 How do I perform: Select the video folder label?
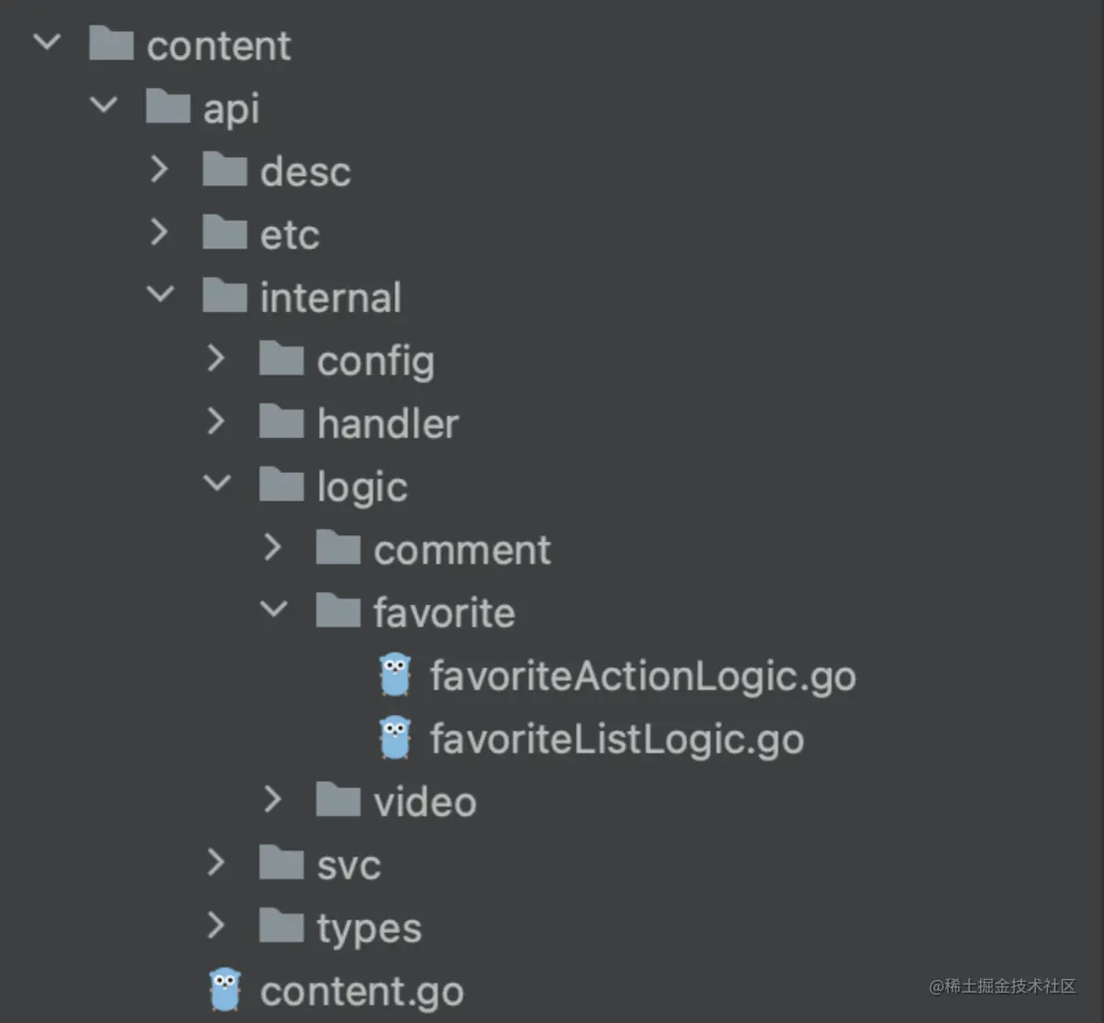[425, 802]
